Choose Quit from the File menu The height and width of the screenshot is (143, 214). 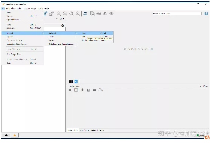[22, 63]
